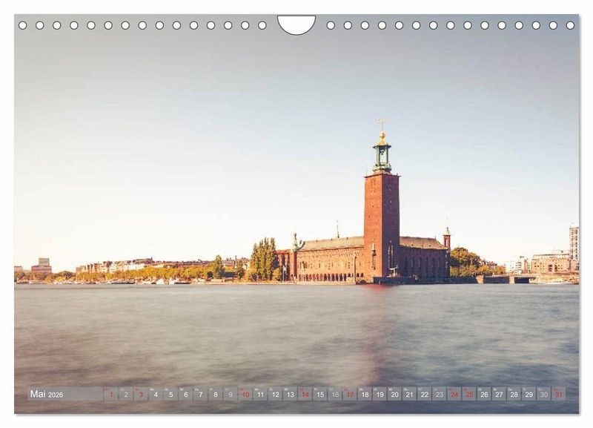Viewport: 593px width, 428px height.
Task: Click the date cell for 22
Action: (424, 395)
